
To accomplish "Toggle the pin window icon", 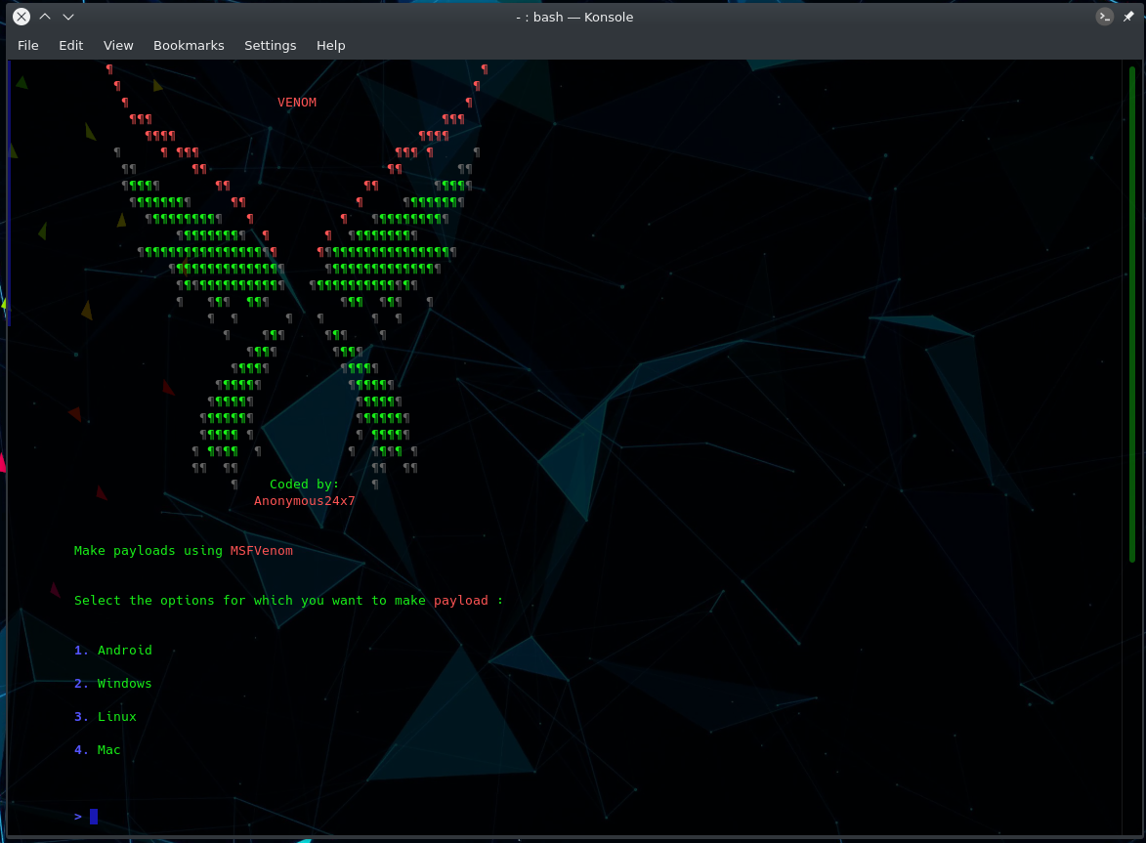I will [x=1128, y=16].
